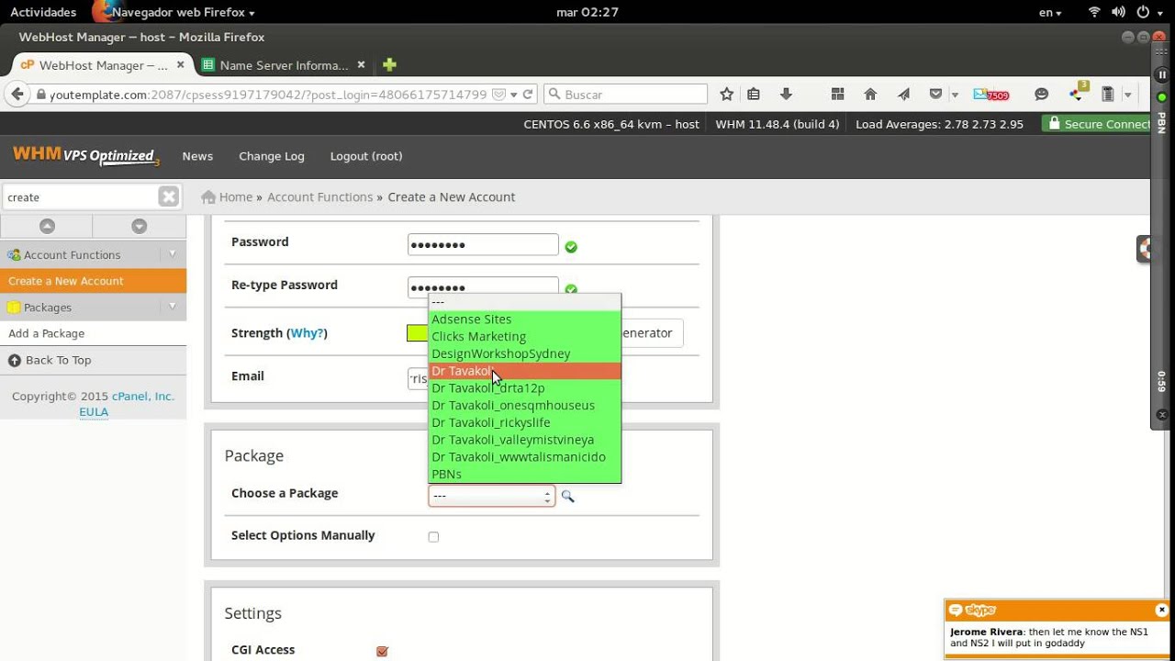The height and width of the screenshot is (661, 1175).
Task: Open the Choose a Package dropdown
Action: [x=491, y=496]
